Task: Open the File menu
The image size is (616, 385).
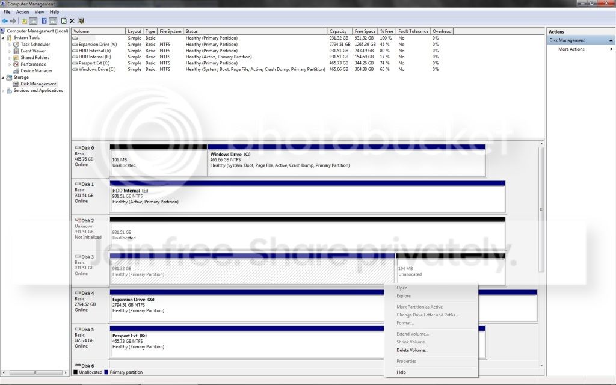Action: 7,12
